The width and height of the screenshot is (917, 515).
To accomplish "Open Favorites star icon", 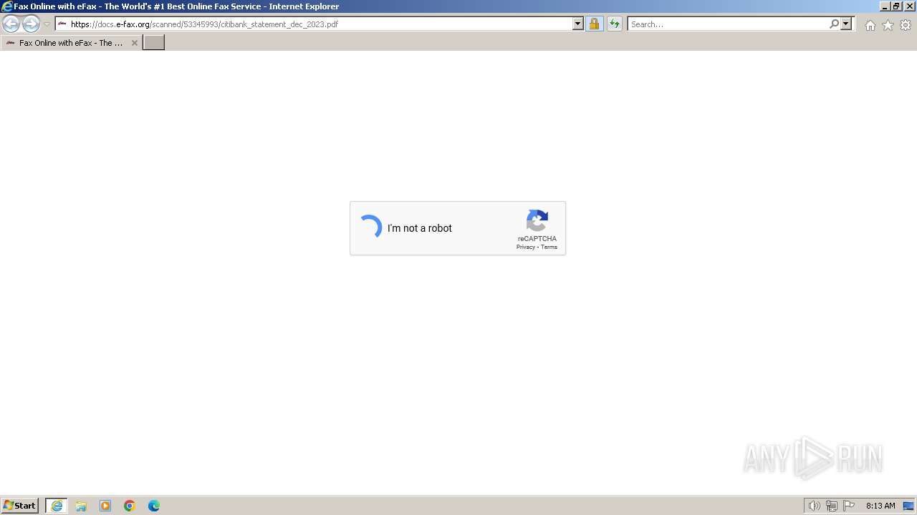I will (x=888, y=25).
